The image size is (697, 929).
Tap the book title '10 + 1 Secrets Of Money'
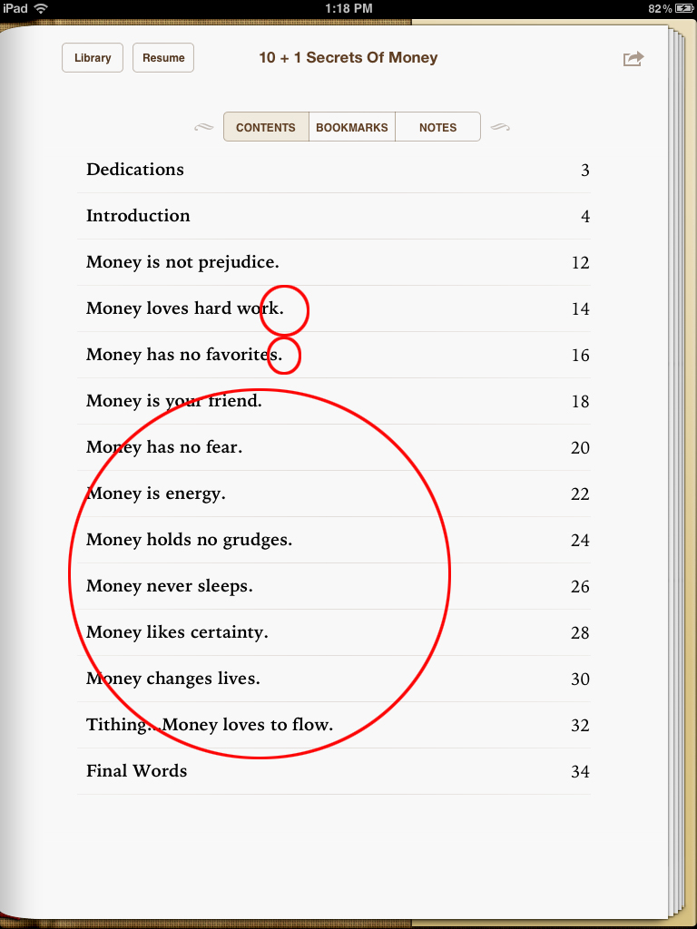348,57
